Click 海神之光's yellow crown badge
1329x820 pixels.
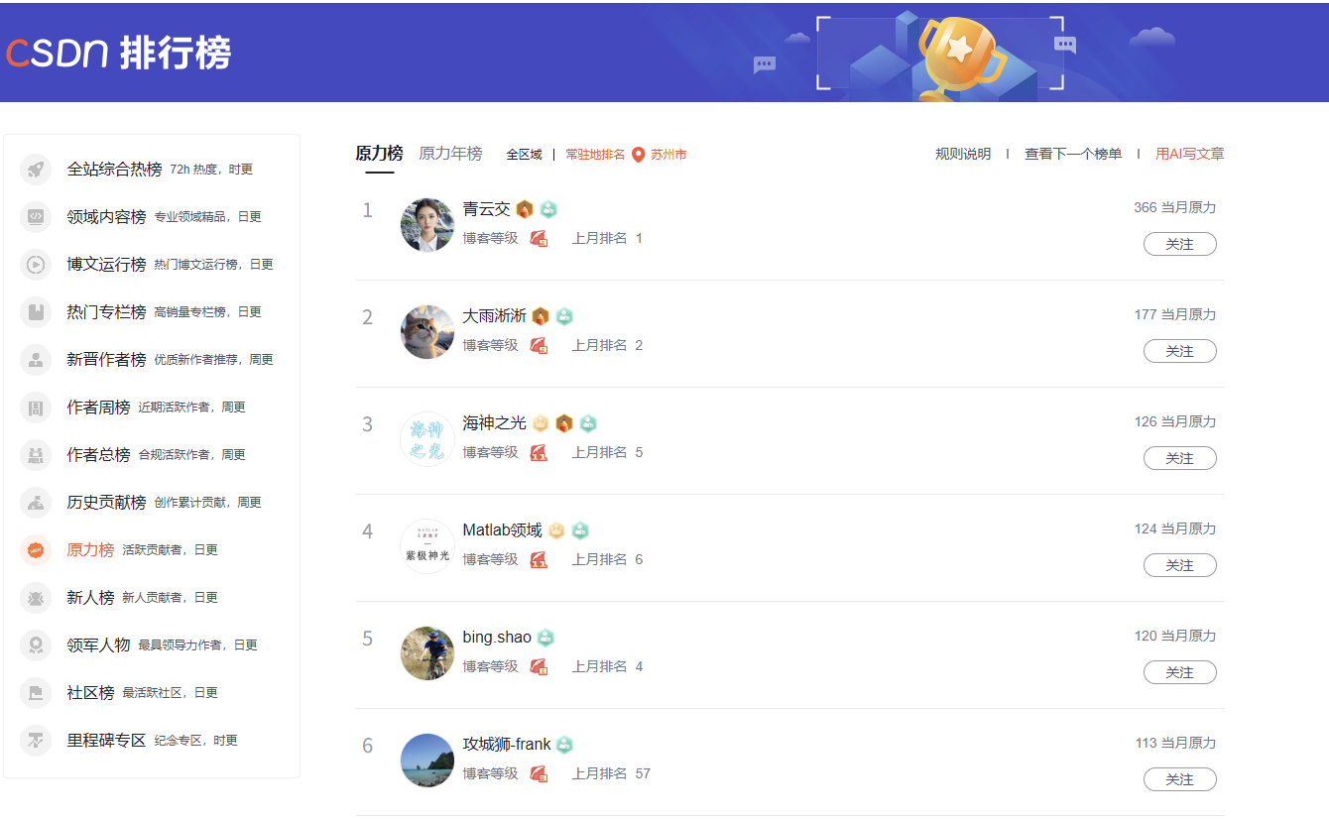(x=541, y=423)
